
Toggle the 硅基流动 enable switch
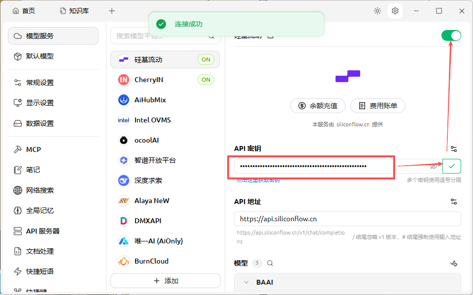451,35
